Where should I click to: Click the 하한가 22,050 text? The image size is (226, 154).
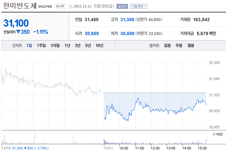point(149,33)
